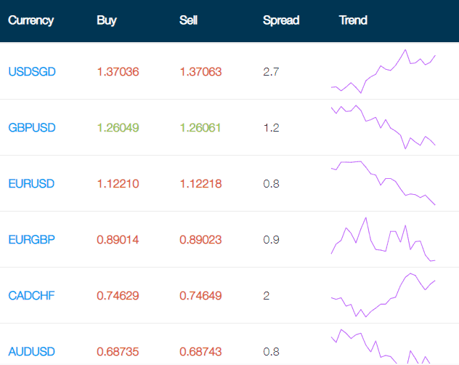Open the USDSGD trend sparkline chart
The height and width of the screenshot is (365, 459).
tap(383, 71)
